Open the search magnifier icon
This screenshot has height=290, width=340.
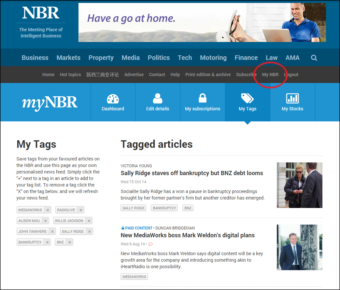(314, 58)
